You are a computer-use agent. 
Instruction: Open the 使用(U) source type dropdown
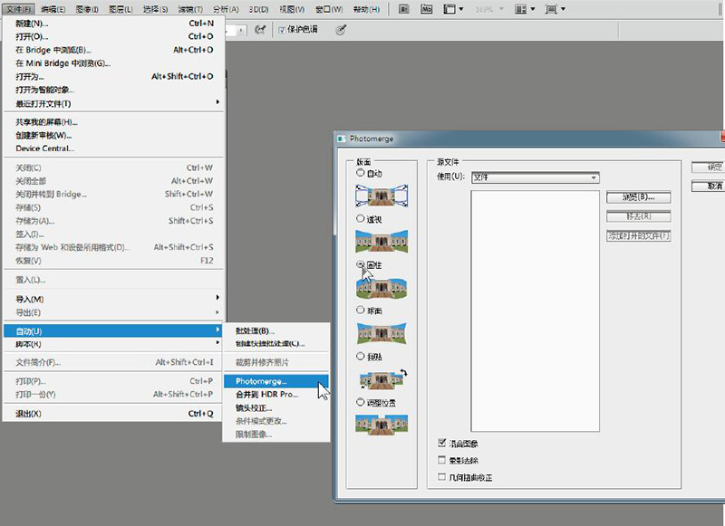click(535, 177)
